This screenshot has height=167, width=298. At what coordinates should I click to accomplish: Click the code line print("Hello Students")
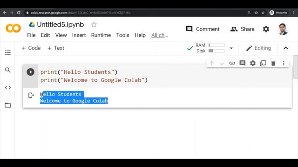click(79, 72)
